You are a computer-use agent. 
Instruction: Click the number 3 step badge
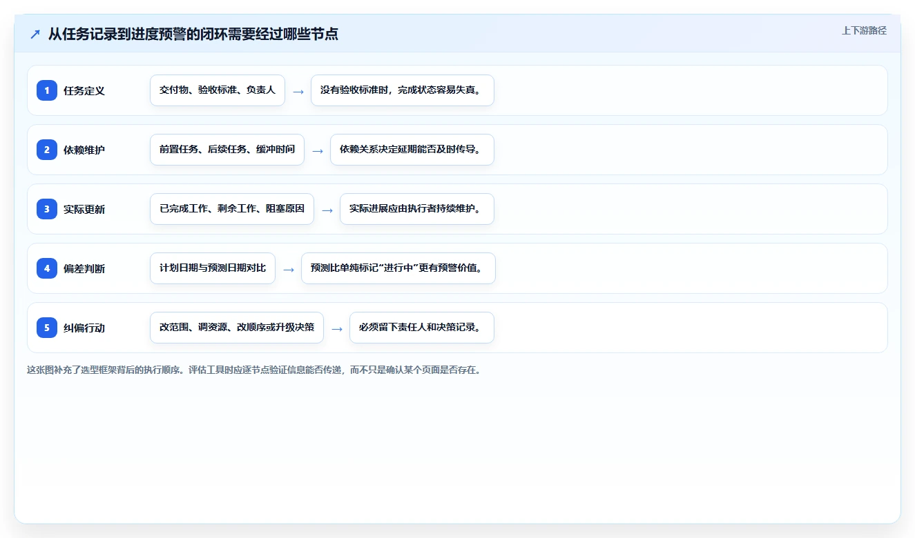coord(47,209)
